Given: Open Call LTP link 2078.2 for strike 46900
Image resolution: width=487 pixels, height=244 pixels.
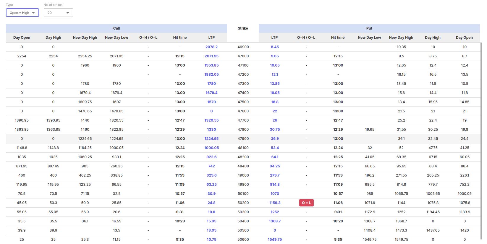Looking at the screenshot, I should [211, 47].
